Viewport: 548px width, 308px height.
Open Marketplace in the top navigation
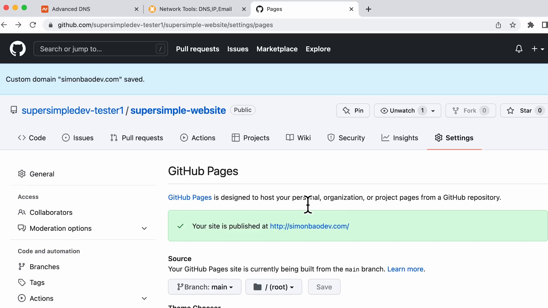click(277, 49)
